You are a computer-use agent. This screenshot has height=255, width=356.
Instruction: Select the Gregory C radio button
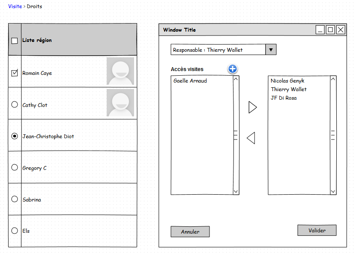pos(15,167)
